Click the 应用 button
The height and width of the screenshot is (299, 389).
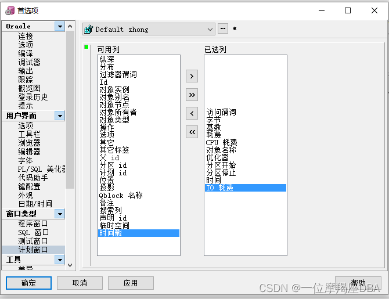131,283
